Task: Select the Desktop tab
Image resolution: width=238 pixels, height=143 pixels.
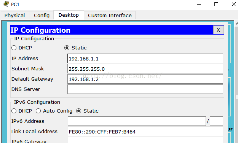Action: (x=69, y=15)
